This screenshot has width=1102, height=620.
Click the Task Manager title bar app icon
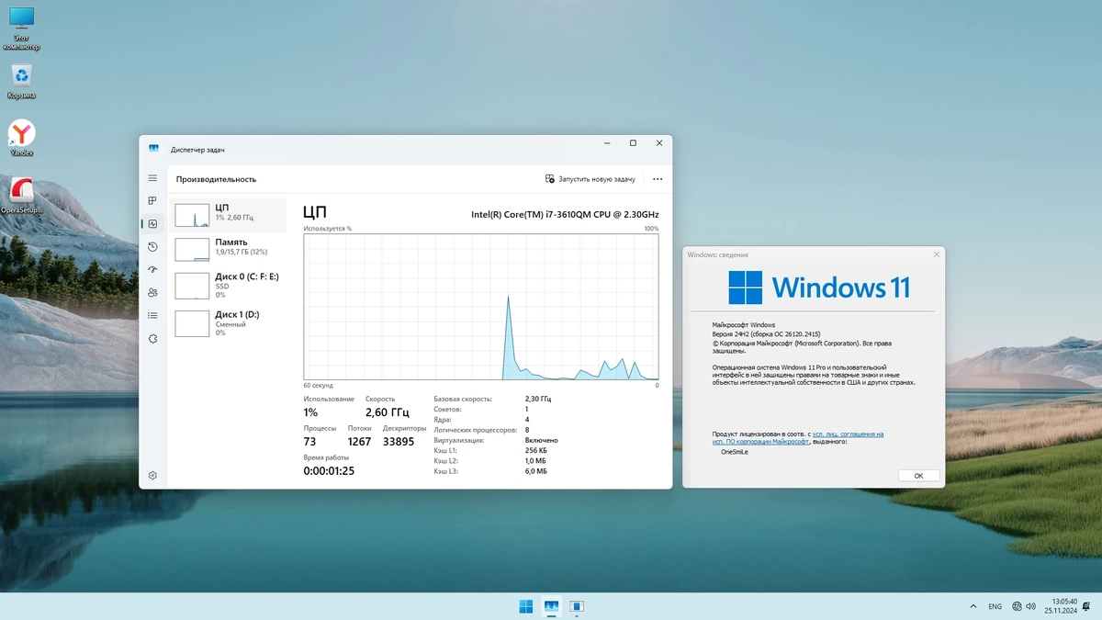(x=153, y=149)
